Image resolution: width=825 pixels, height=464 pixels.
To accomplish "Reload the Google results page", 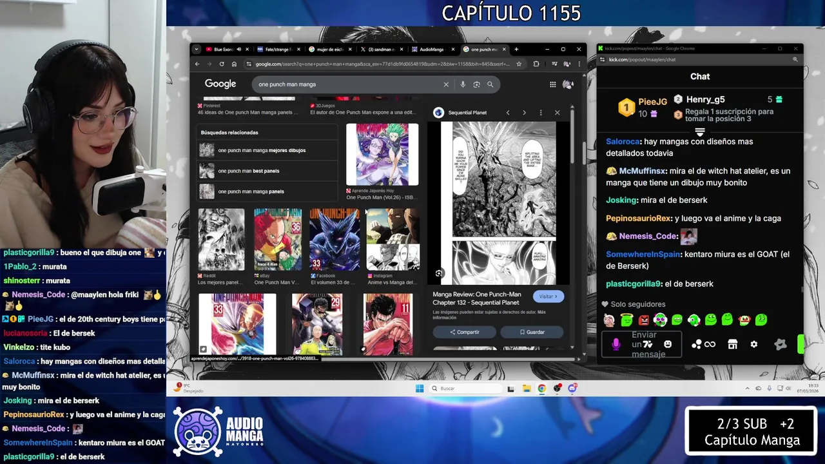I will 222,64.
